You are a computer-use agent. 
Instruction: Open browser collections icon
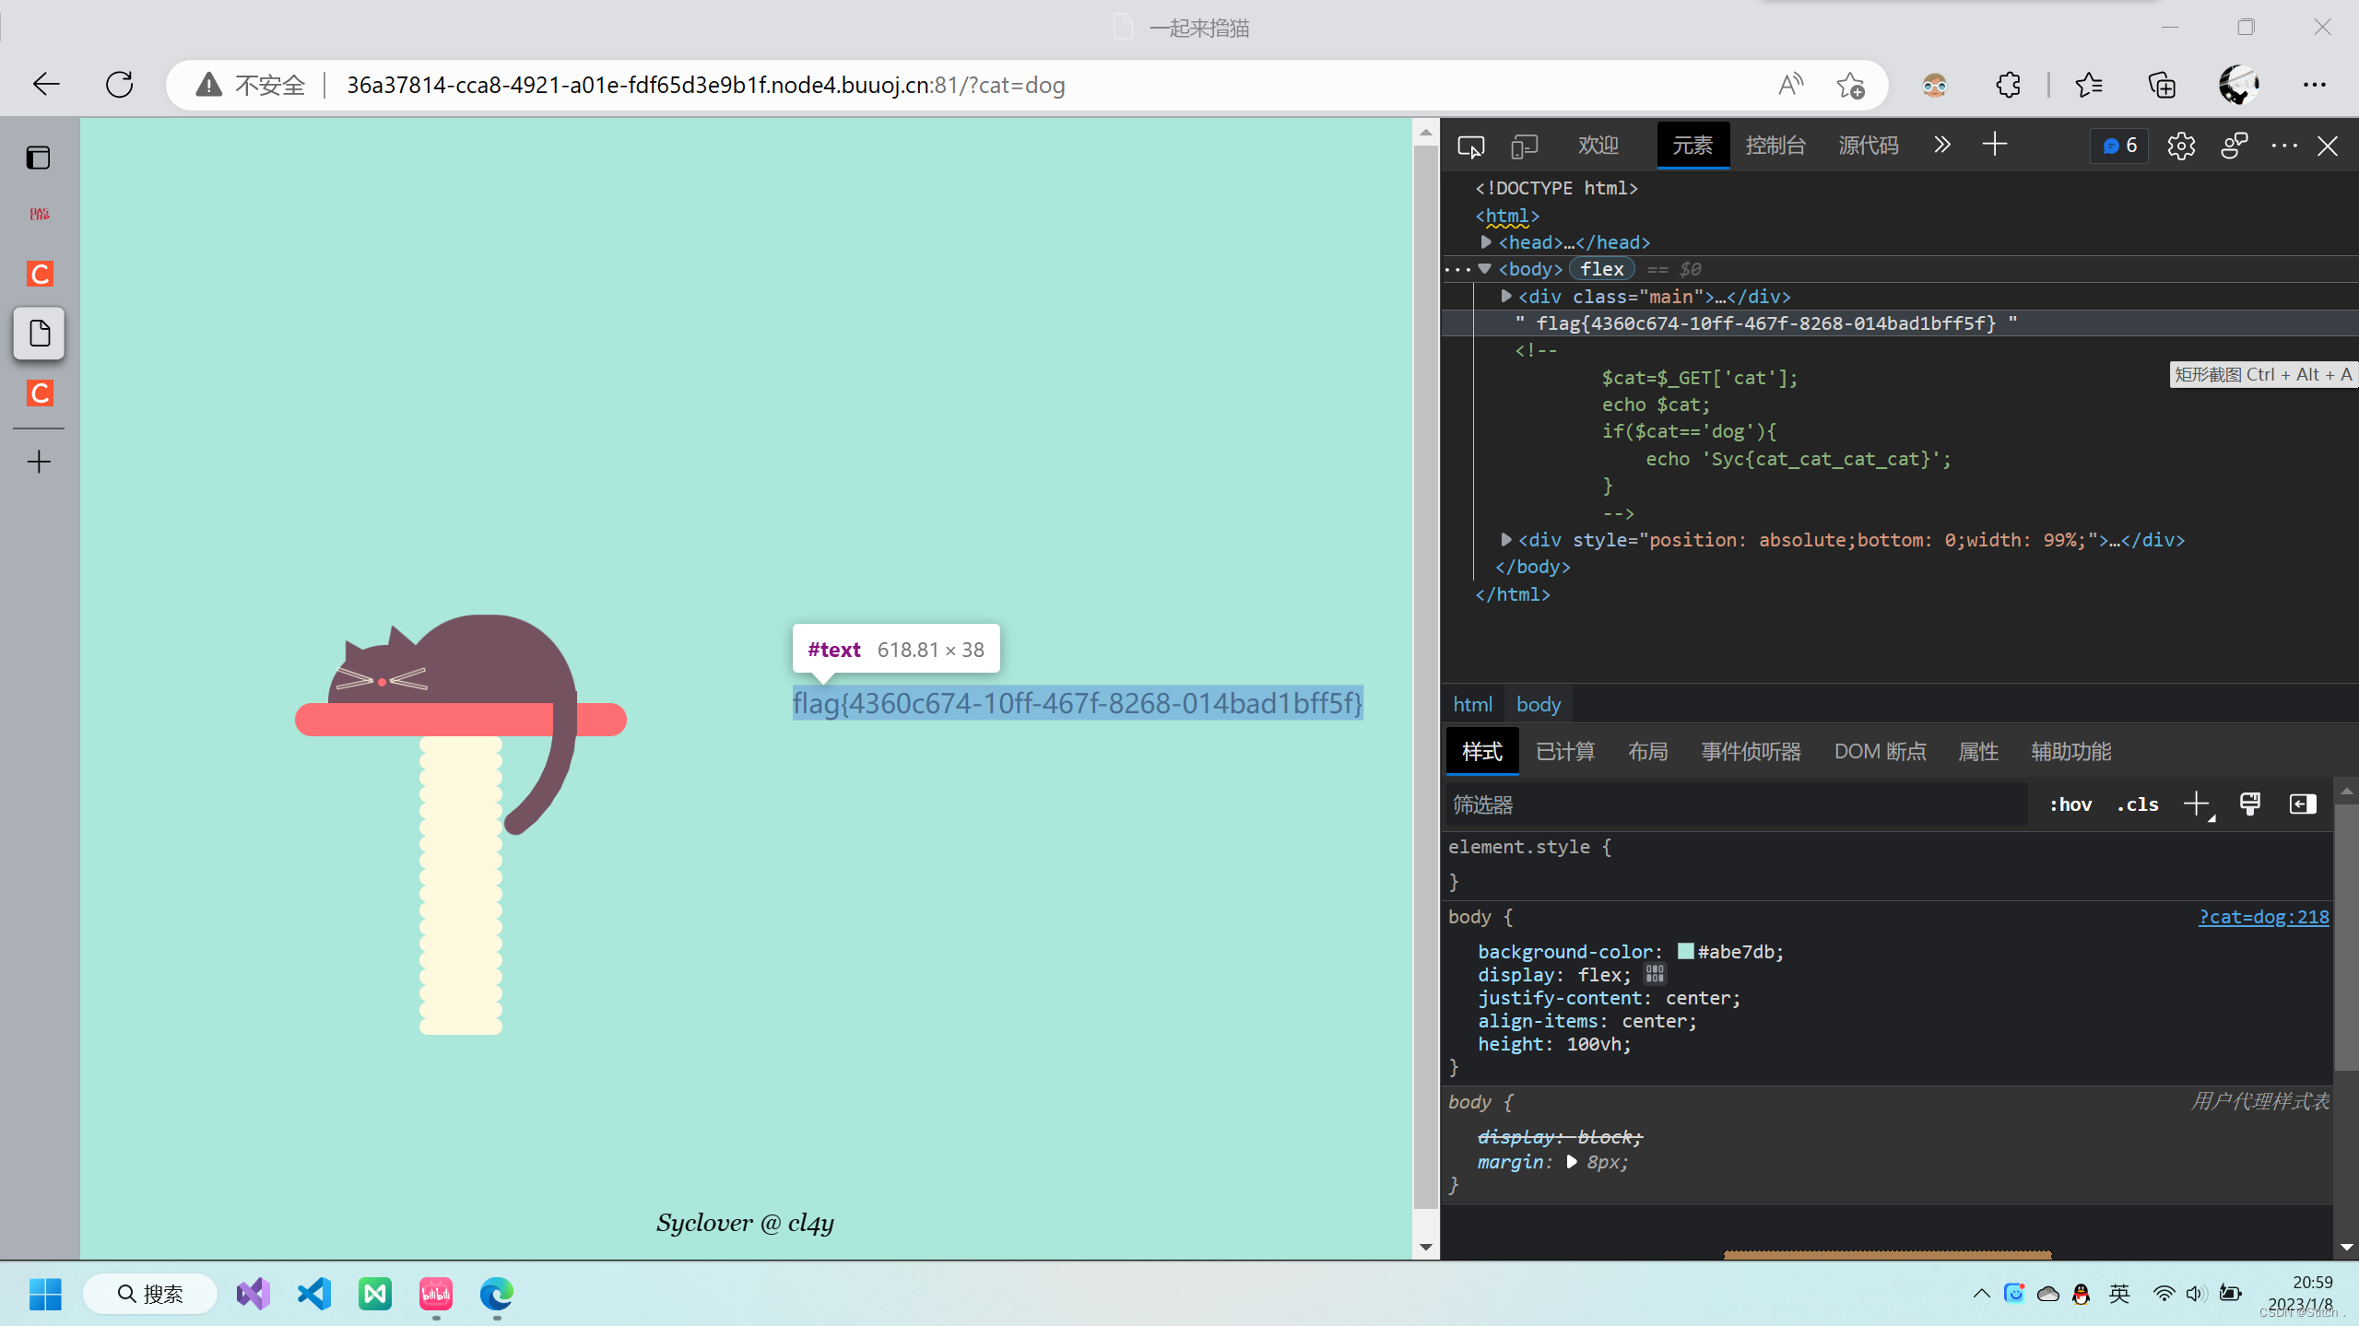[2162, 85]
